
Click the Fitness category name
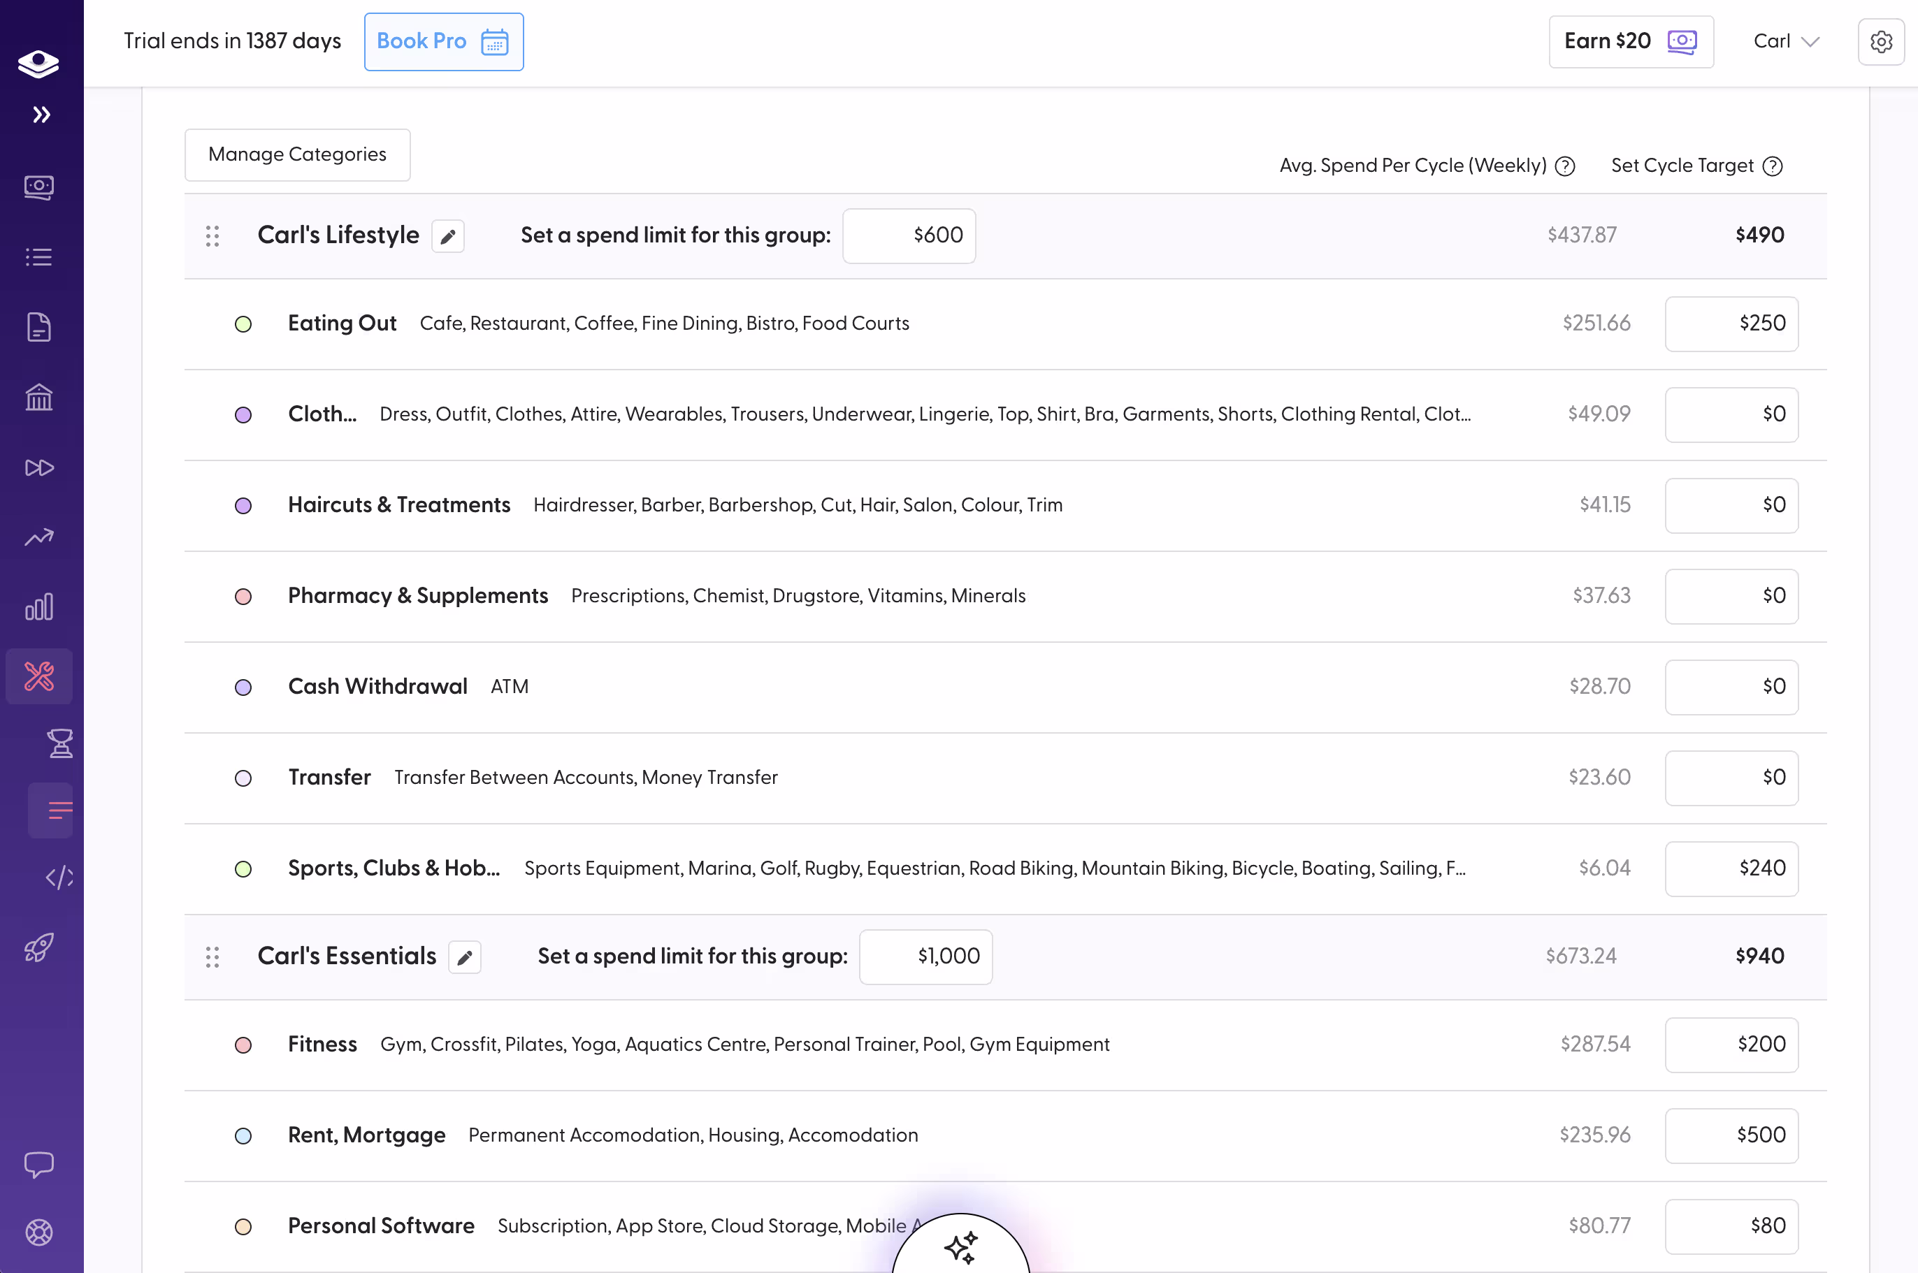(x=322, y=1044)
